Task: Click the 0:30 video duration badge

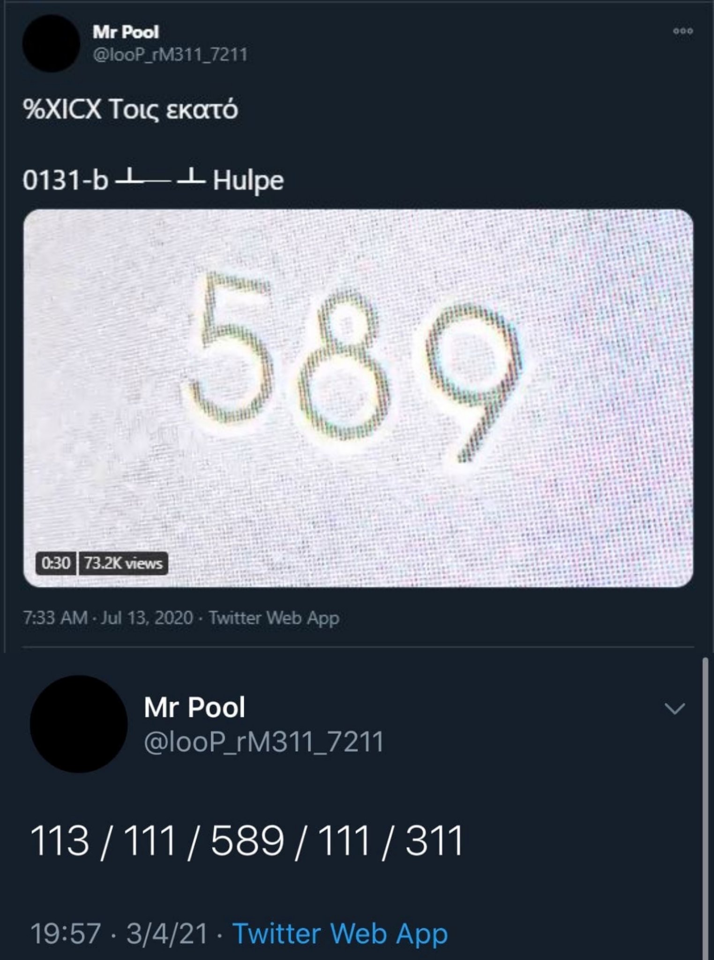Action: [x=55, y=562]
